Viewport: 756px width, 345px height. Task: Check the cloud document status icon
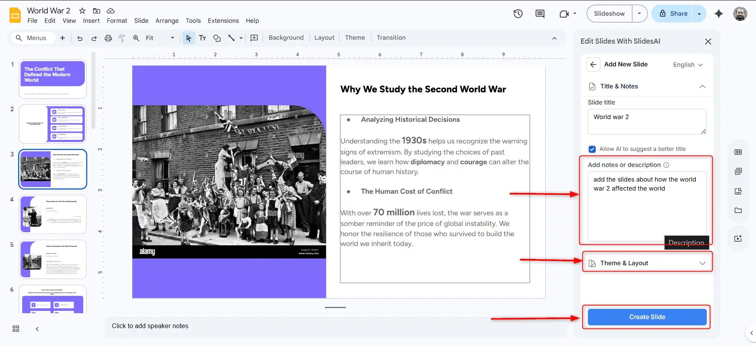coord(111,11)
